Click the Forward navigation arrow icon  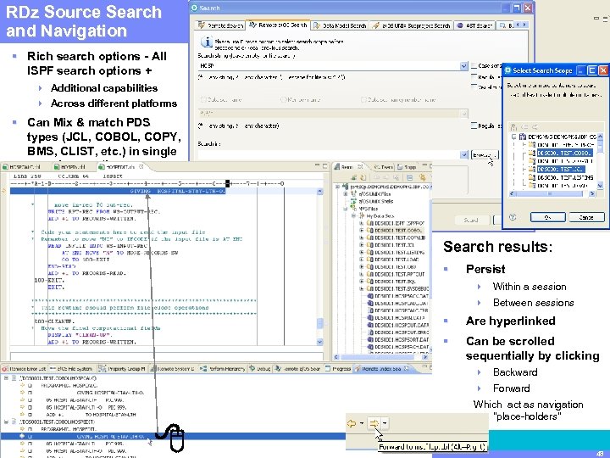374,423
